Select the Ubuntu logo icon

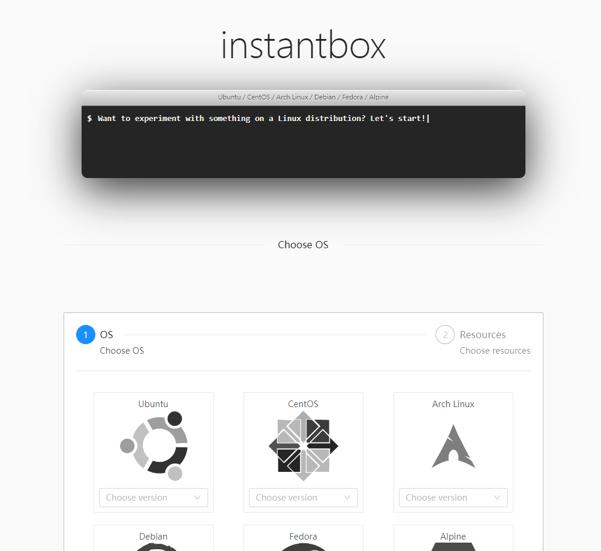[x=153, y=445]
